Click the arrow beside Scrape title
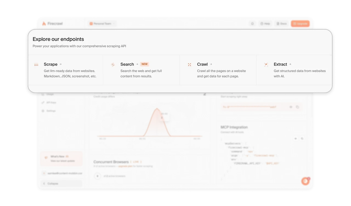Screen dimensions: 351x206 60,64
